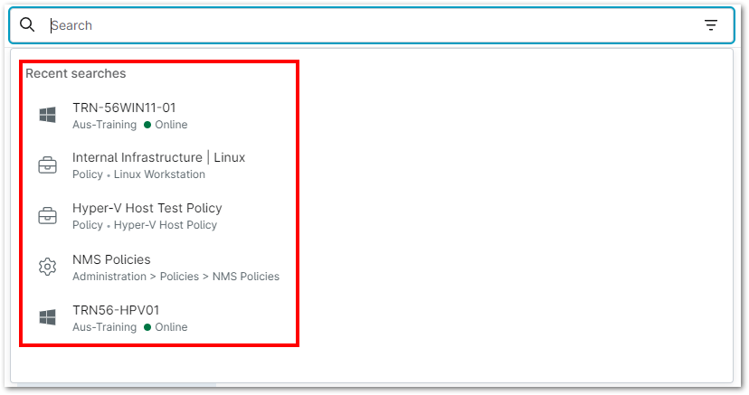
Task: Click the Administration > Policies > NMS Policies breadcrumb
Action: click(175, 277)
